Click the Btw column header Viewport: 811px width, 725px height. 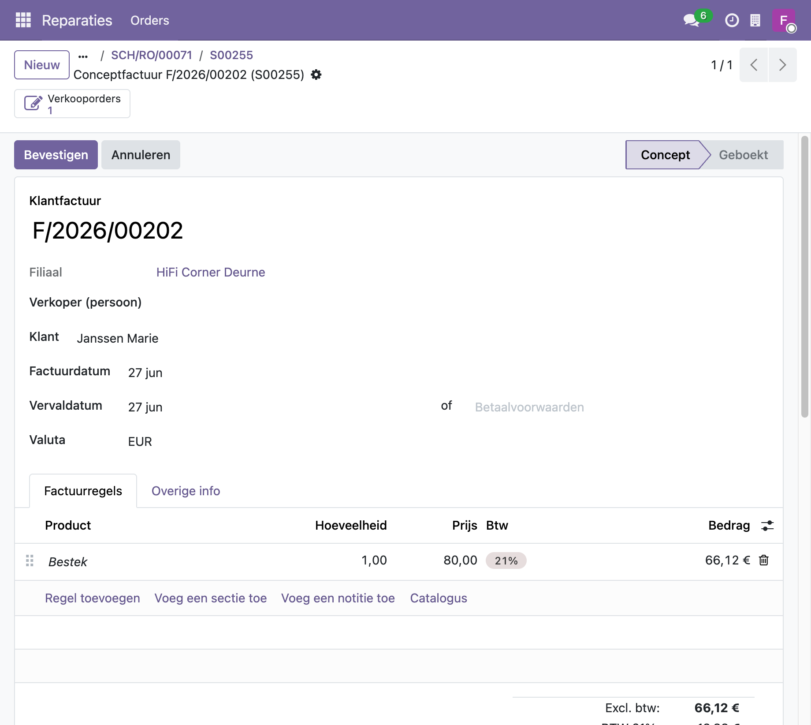(497, 525)
